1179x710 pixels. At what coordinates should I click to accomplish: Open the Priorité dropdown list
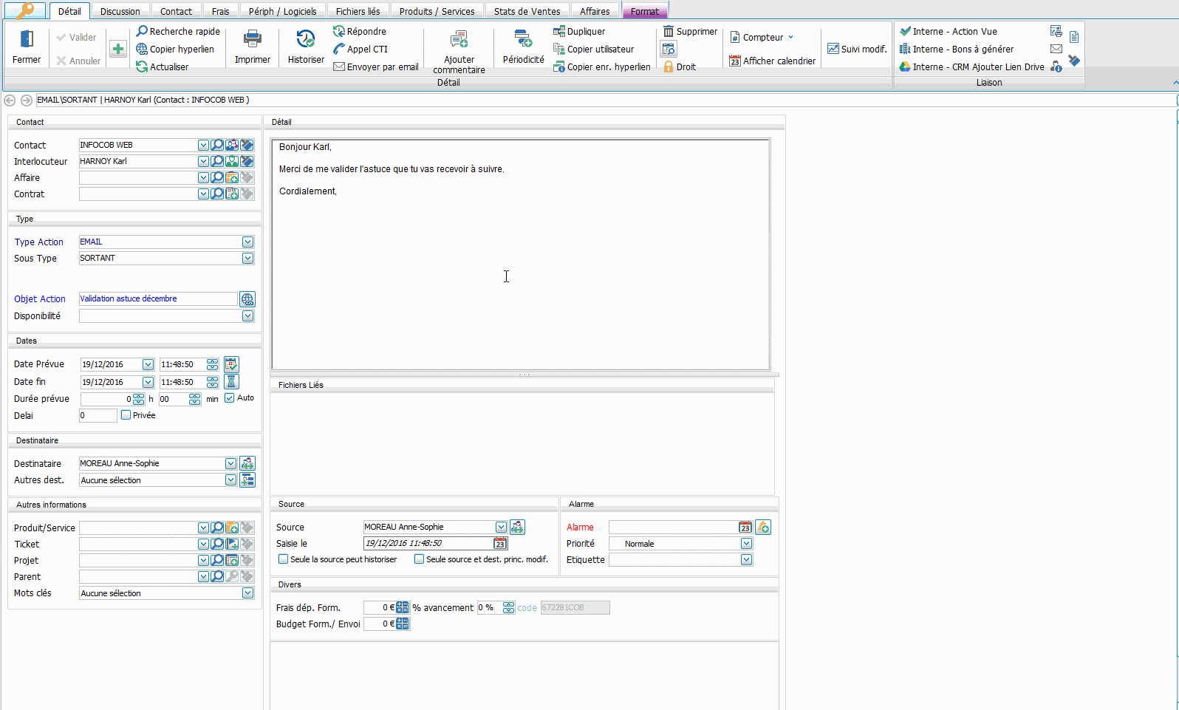(746, 544)
